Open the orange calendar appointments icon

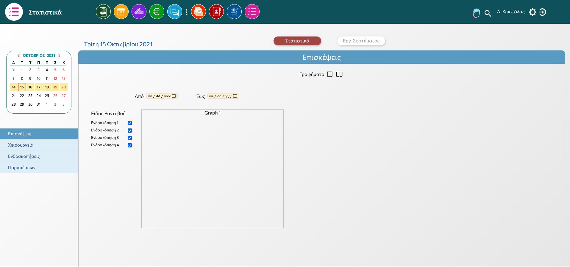[121, 12]
